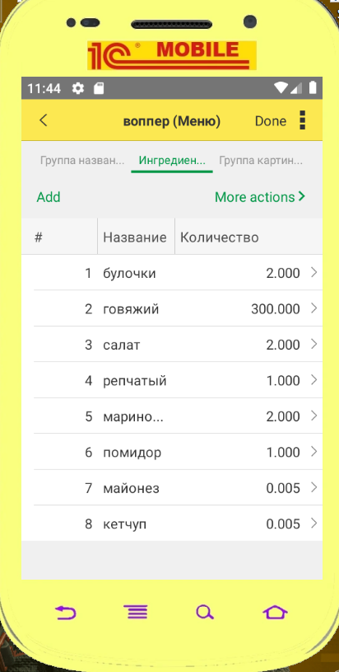Select the Ингредиен... tab
The image size is (339, 672).
(x=172, y=161)
